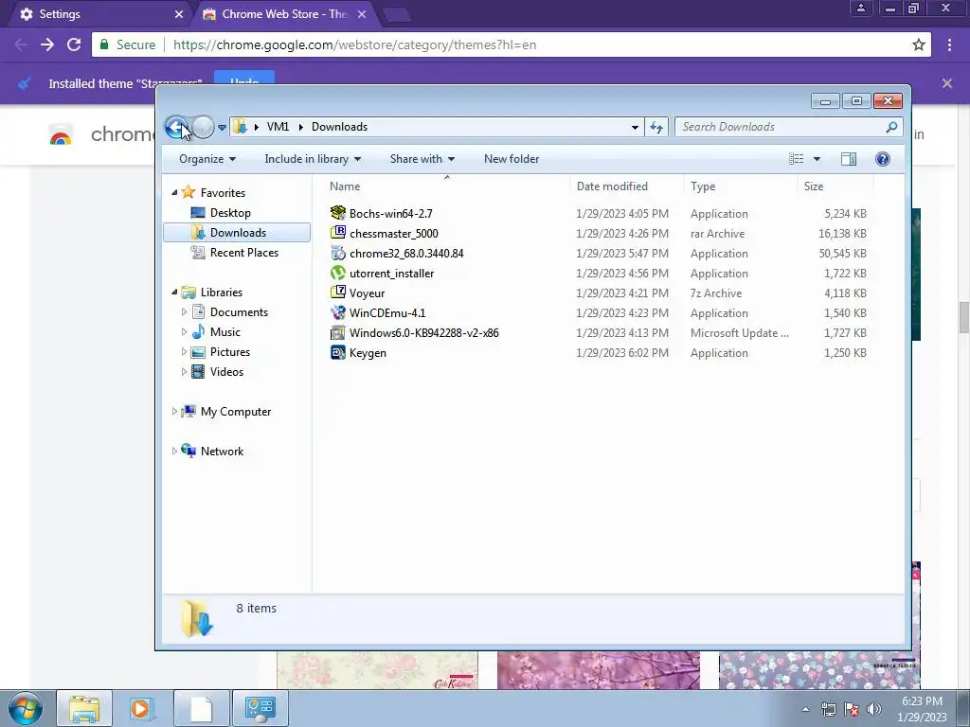Select the Windows6.0-KB942288-v2-x86 update icon
Viewport: 970px width, 727px height.
[x=338, y=332]
